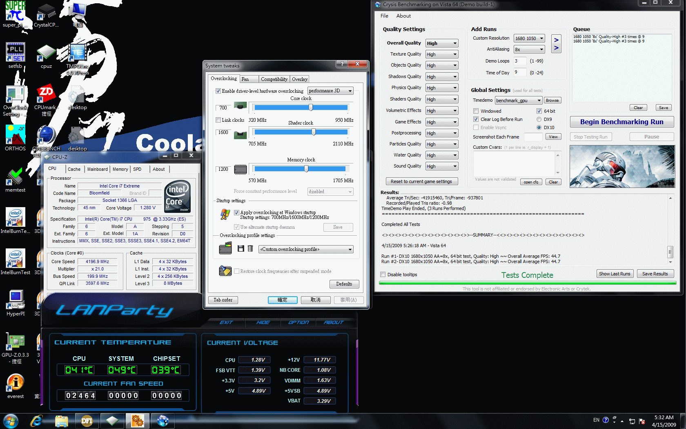Enable the Link clocks checkbox
Viewport: 686px width, 429px height.
[x=218, y=120]
